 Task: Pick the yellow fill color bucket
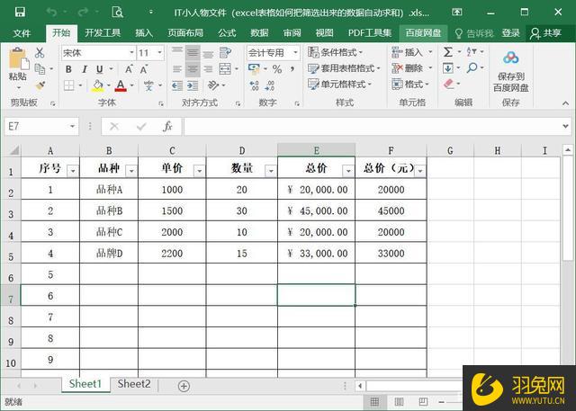[x=98, y=85]
